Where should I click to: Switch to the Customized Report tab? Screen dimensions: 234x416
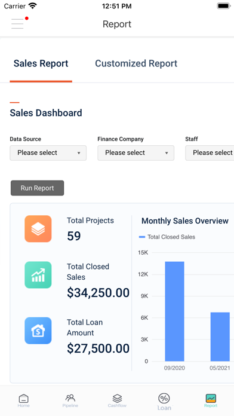pos(136,63)
